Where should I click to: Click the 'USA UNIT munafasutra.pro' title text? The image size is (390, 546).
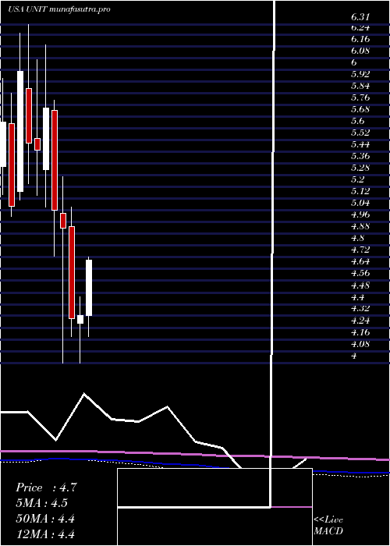(59, 9)
